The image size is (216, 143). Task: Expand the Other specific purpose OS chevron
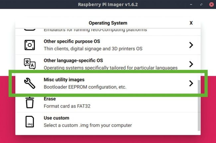pos(191,45)
